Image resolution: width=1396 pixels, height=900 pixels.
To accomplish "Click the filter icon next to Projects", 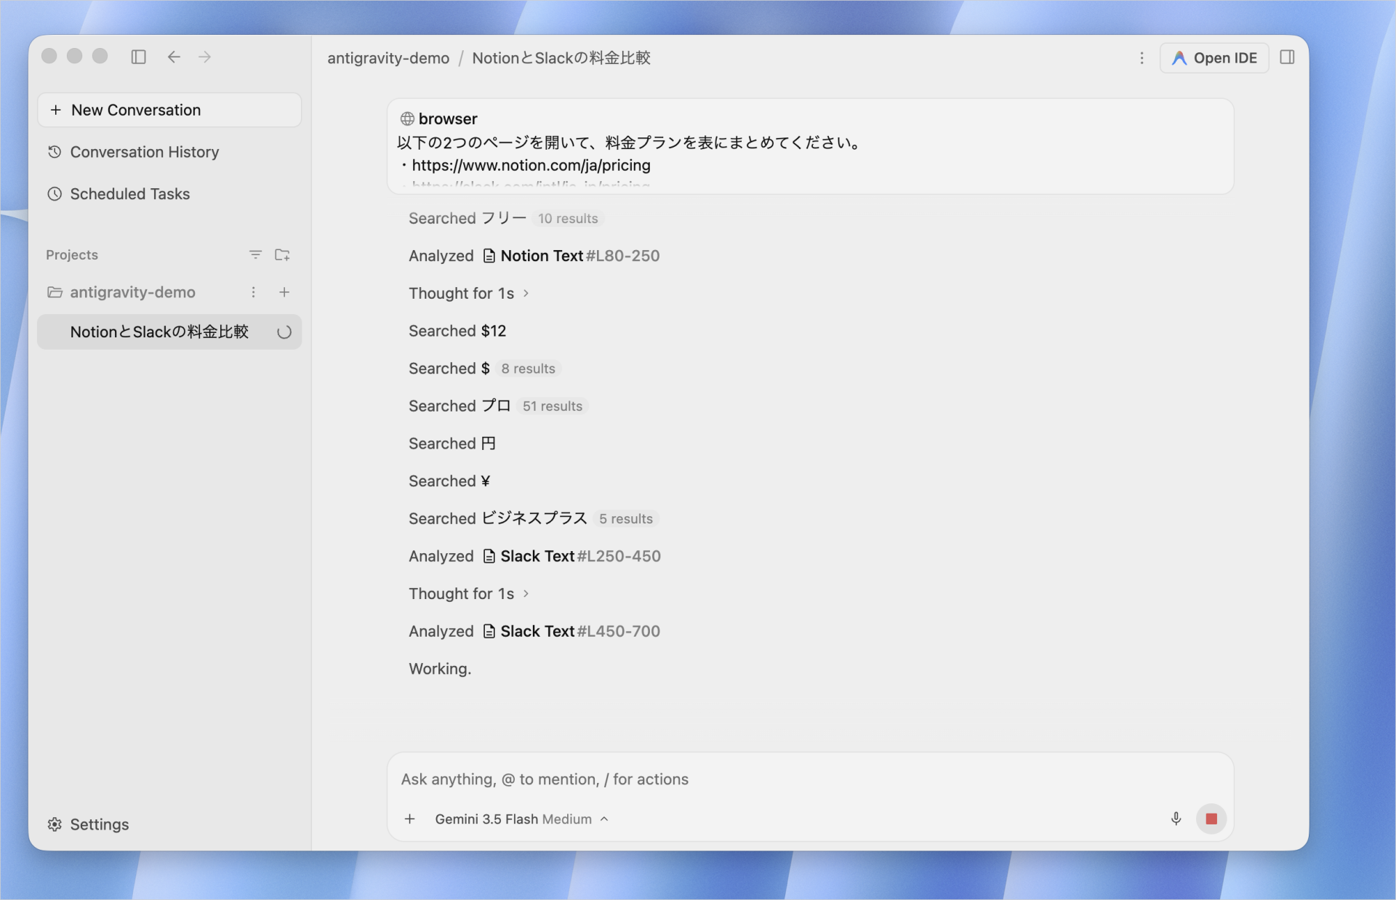I will [x=255, y=254].
